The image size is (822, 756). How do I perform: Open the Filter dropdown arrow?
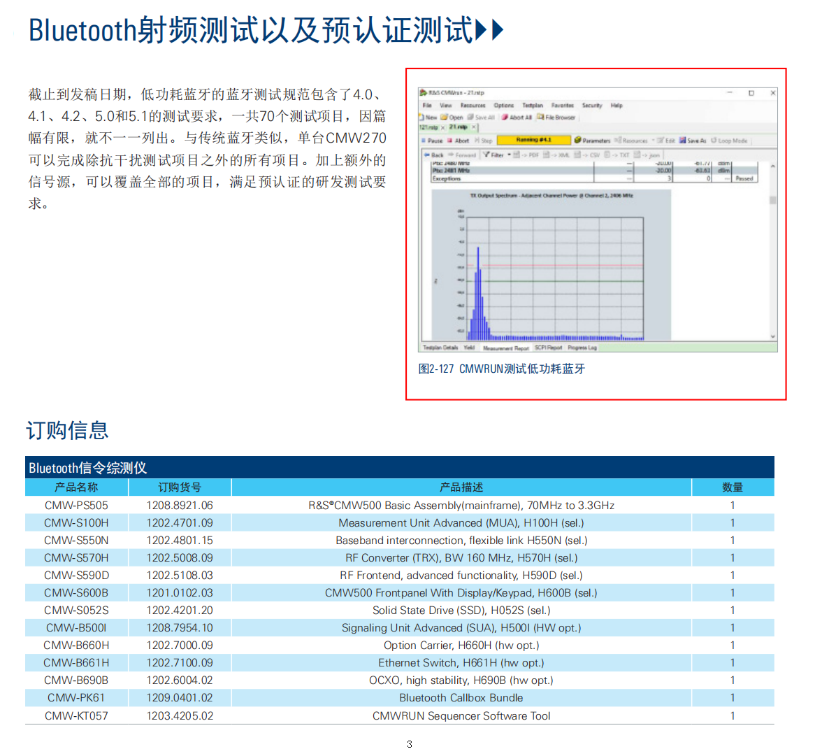[x=509, y=155]
